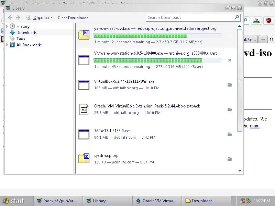
Task: Click the all-tabs grid icon in browser
Action: pos(272,39)
